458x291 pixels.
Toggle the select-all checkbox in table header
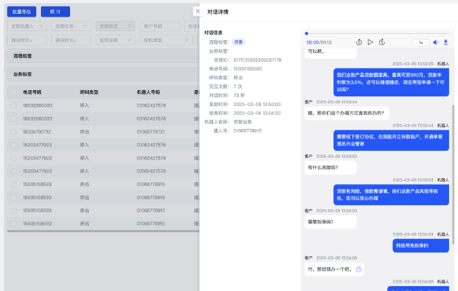(x=13, y=91)
